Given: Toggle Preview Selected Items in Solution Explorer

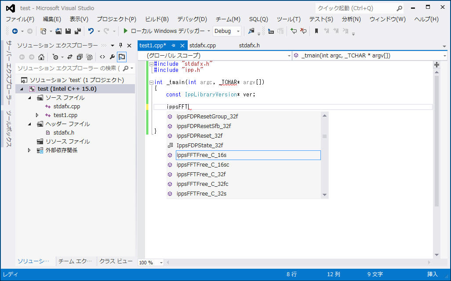Looking at the screenshot, I should point(122,57).
